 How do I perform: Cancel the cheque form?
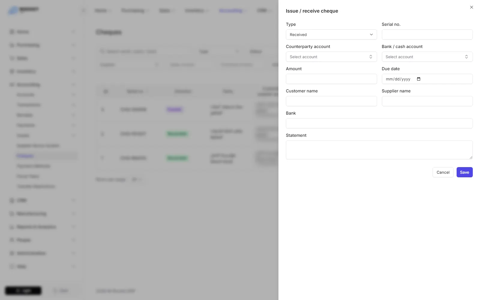point(443,172)
